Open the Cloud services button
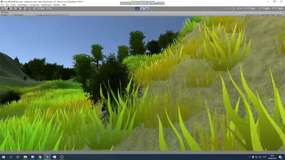 [x=240, y=9]
